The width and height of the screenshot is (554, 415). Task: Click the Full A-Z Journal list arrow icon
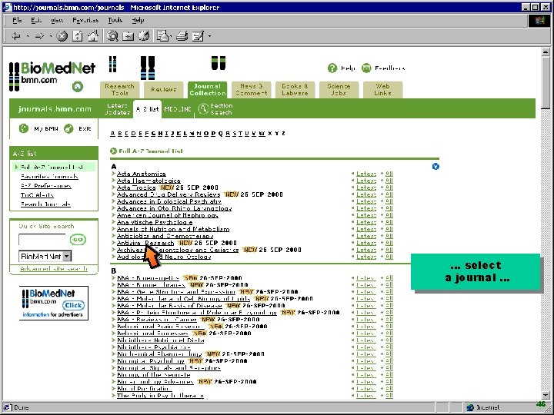click(x=113, y=151)
